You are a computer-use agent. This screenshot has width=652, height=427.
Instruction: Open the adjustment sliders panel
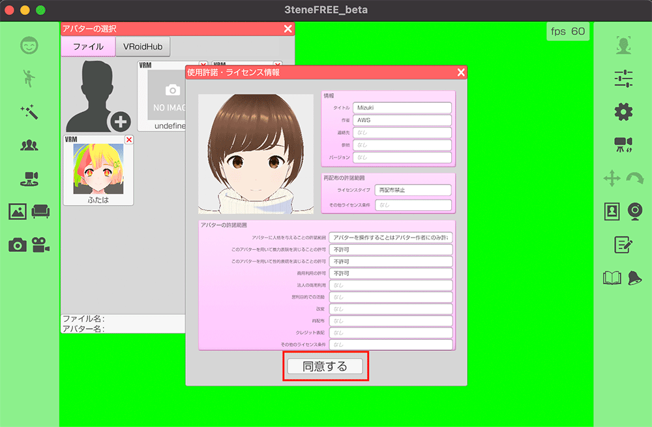click(623, 77)
